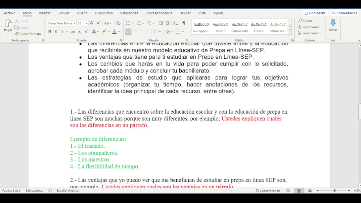Decrease font size with A-down icon
The width and height of the screenshot is (361, 203).
click(x=98, y=23)
